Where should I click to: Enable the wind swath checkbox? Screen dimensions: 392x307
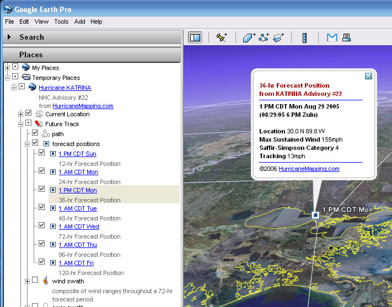click(x=35, y=280)
